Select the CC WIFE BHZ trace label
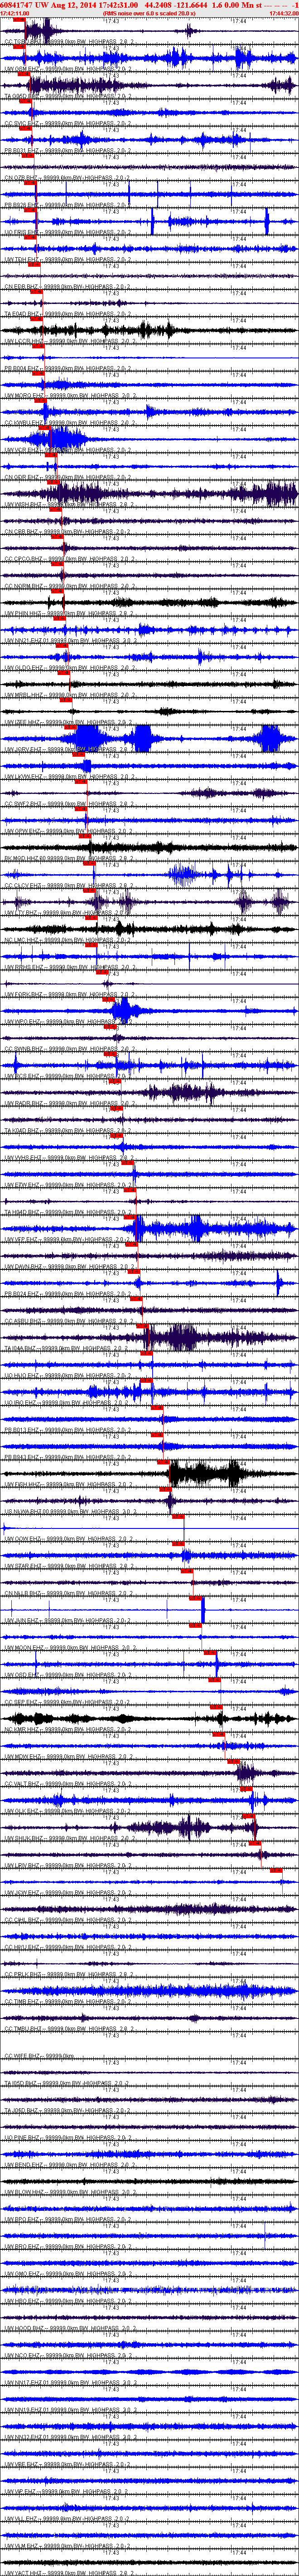Screen dimensions: 299x2576 point(40,2056)
